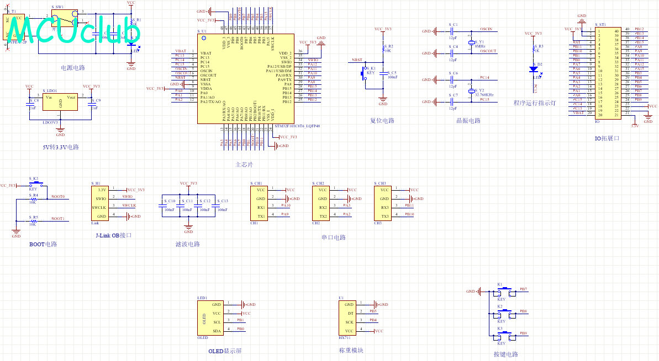Select the S_CH2 serial connector block
Viewport: 659px width, 361px height.
[321, 203]
